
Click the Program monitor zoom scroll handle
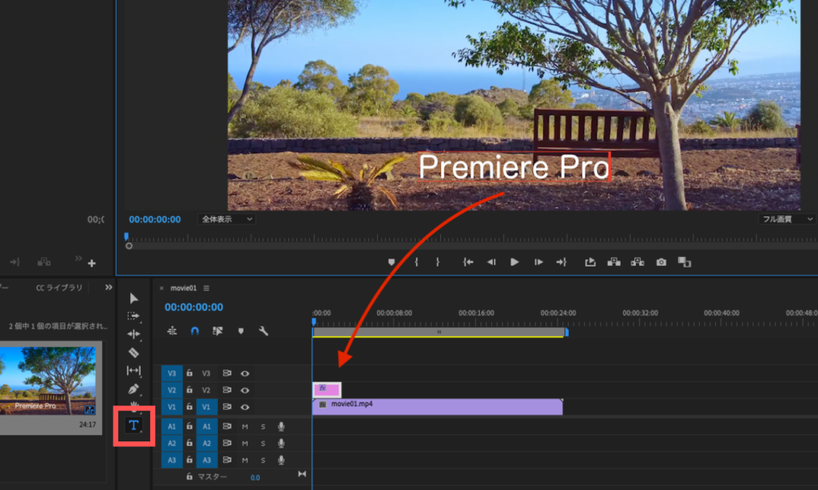point(129,246)
